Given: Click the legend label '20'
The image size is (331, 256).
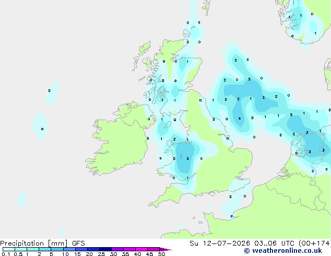Looking at the screenshot, I should (x=89, y=254).
